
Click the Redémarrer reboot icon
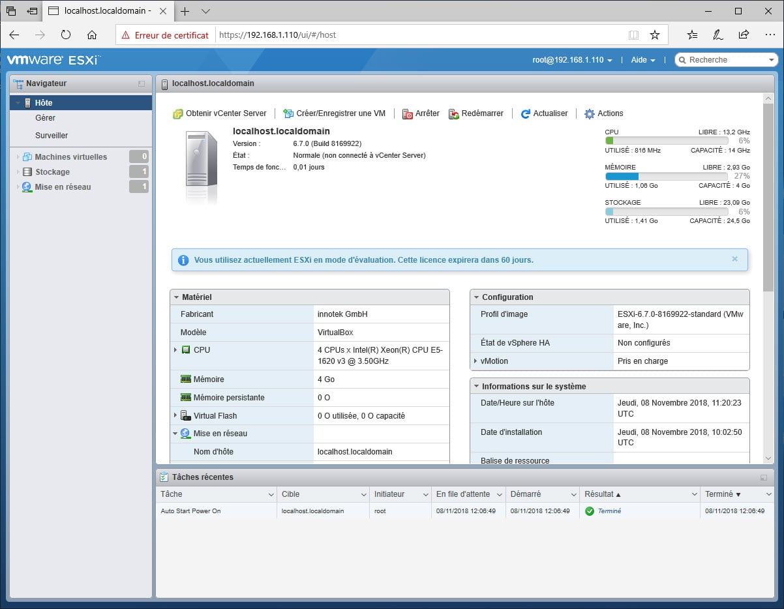(x=454, y=113)
